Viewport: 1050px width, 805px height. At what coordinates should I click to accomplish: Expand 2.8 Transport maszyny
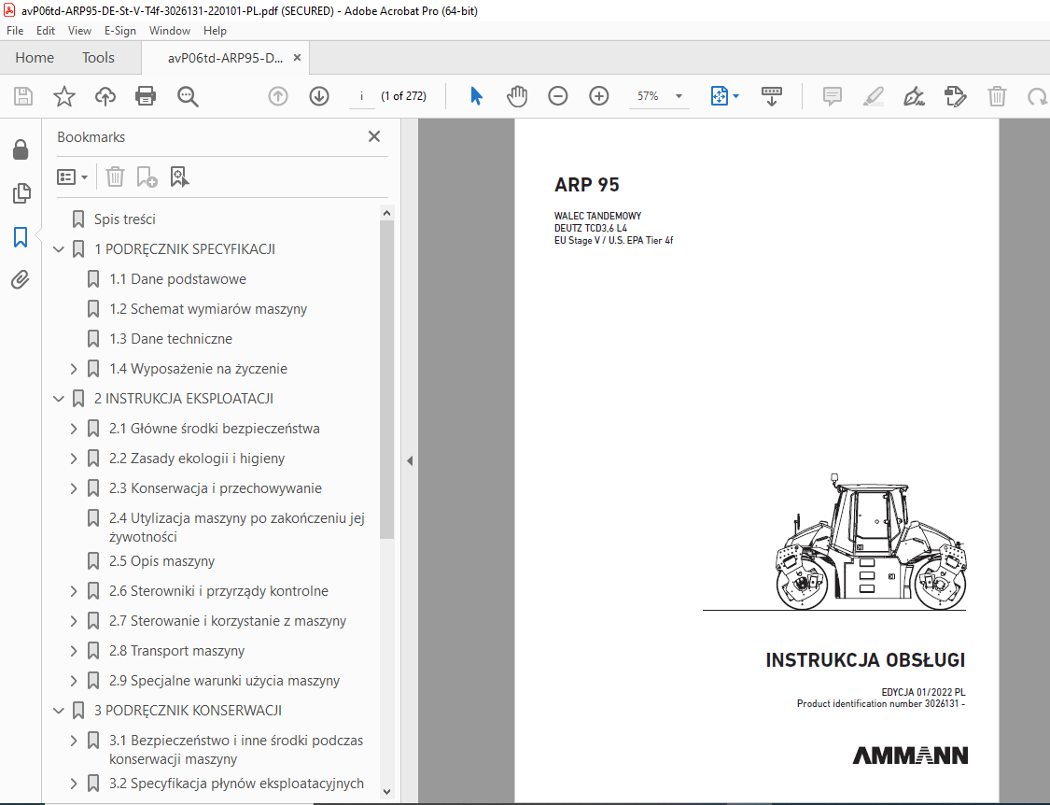coord(74,651)
